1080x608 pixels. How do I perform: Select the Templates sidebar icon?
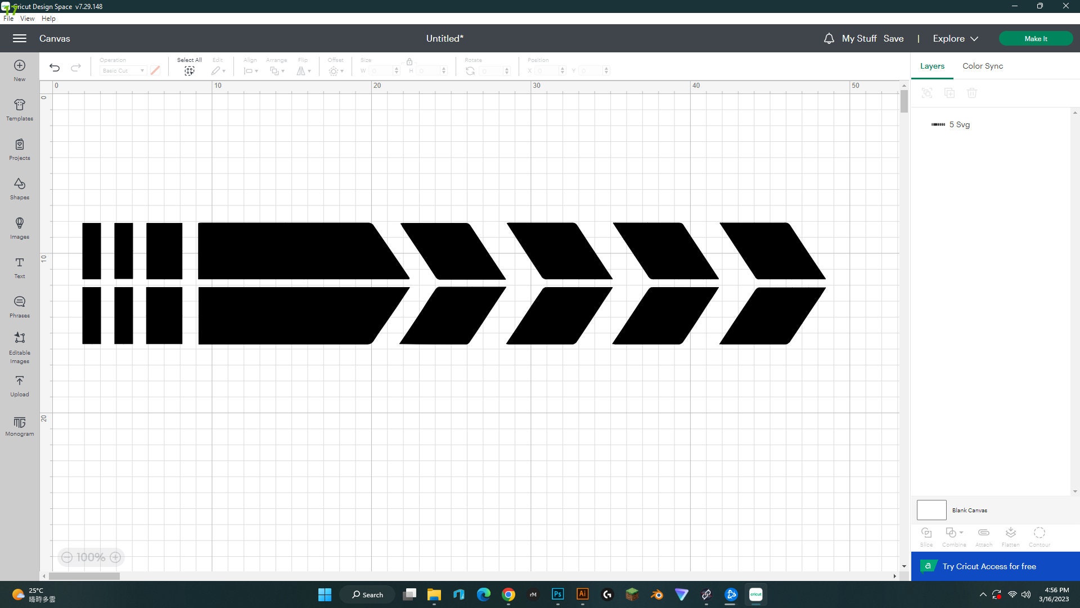19,109
